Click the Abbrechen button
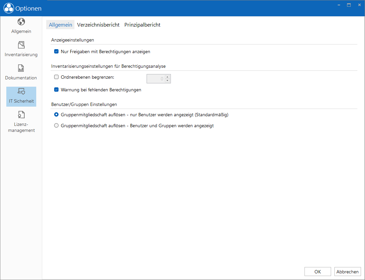The height and width of the screenshot is (280, 365). (347, 272)
